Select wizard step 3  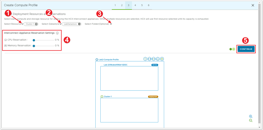[129, 5]
